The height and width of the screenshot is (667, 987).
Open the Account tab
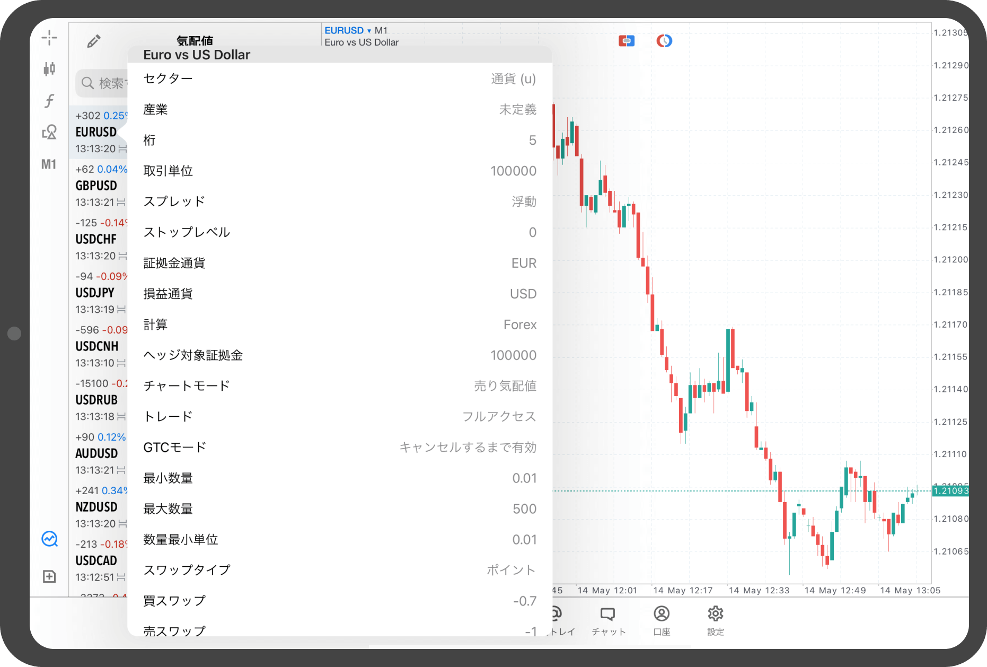pyautogui.click(x=662, y=620)
